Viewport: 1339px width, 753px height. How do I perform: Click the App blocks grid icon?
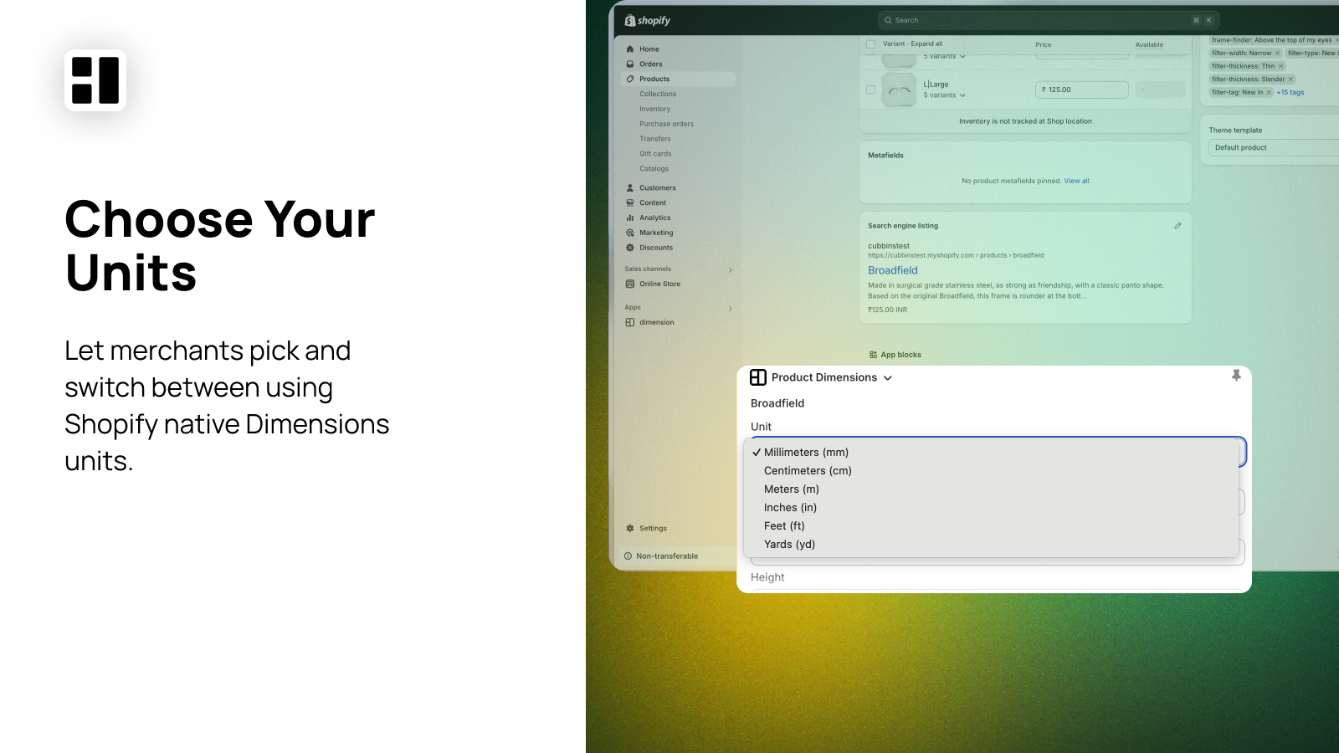pyautogui.click(x=873, y=355)
